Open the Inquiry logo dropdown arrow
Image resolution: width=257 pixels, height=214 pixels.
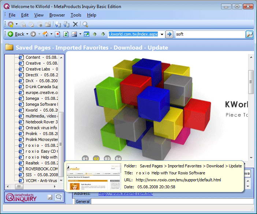16,24
